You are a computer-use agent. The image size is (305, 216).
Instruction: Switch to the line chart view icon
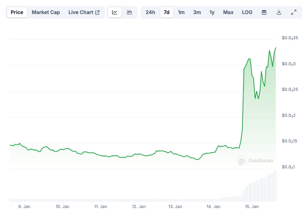click(x=115, y=12)
